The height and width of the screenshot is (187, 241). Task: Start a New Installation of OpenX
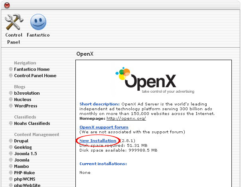click(x=98, y=141)
